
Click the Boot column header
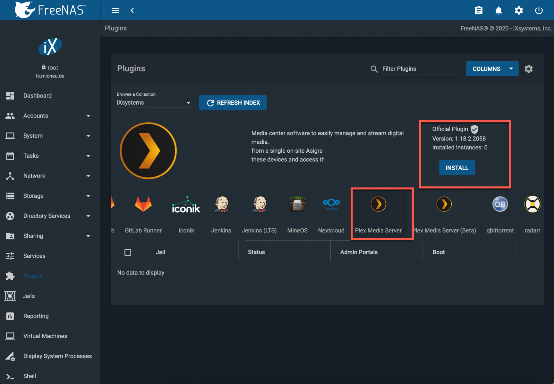click(x=439, y=252)
